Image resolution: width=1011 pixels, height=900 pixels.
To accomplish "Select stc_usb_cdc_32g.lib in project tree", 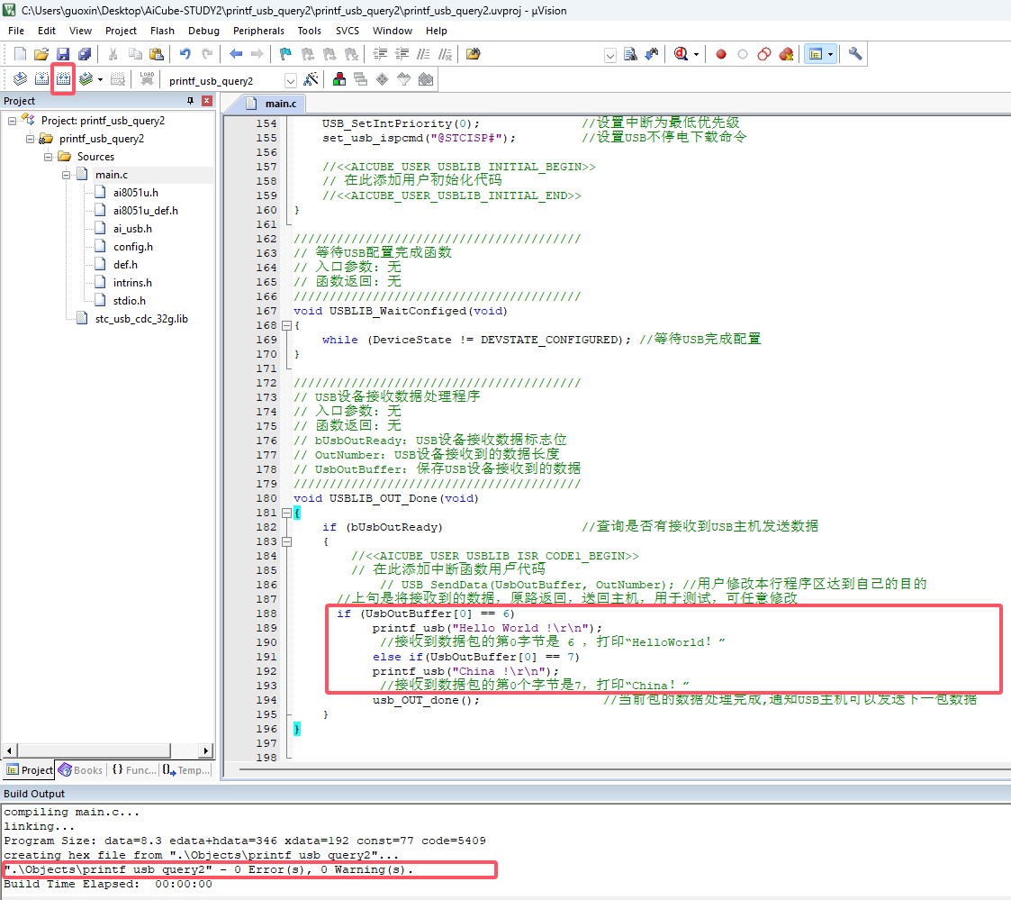I will point(141,319).
